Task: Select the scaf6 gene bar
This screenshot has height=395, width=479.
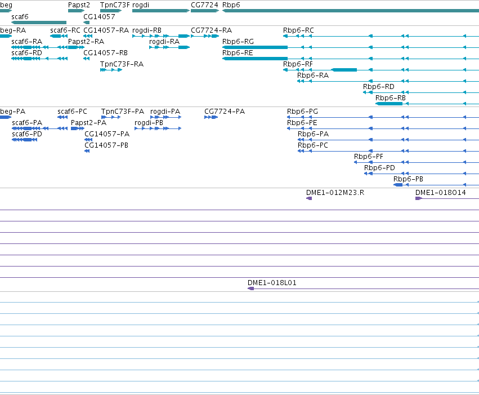Action: tap(39, 23)
